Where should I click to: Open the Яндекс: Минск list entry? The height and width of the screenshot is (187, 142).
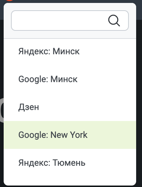[70, 51]
